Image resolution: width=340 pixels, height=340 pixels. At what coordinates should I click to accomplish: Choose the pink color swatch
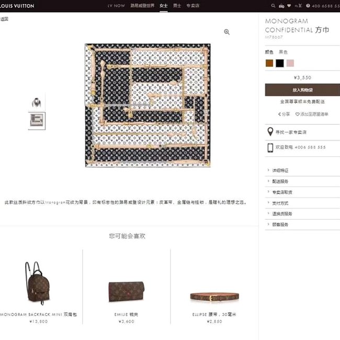pyautogui.click(x=290, y=63)
